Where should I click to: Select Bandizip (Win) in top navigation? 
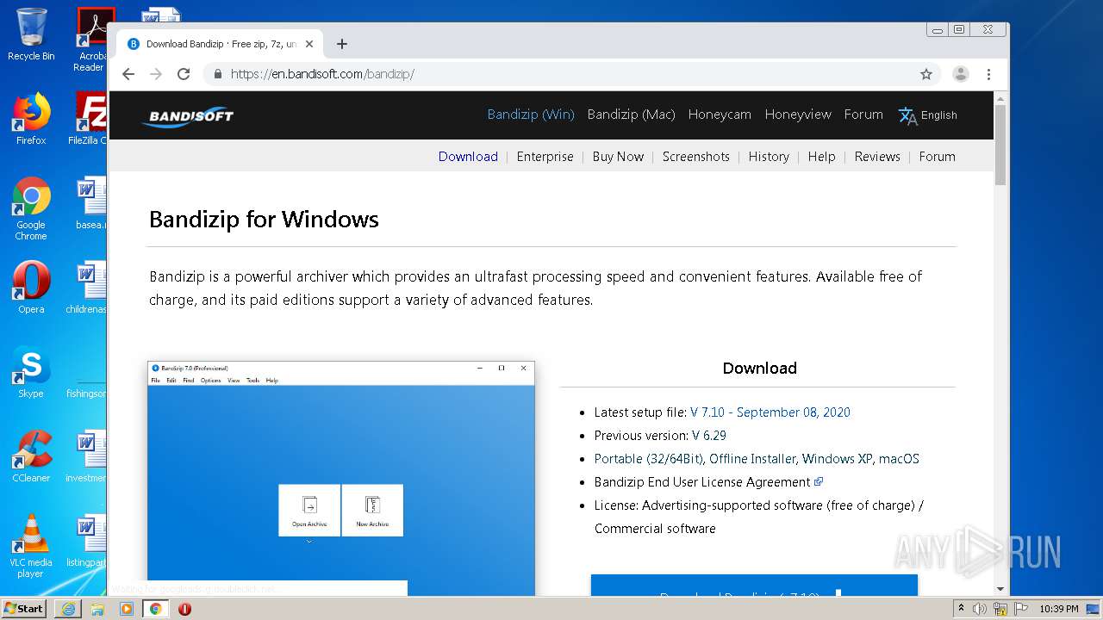pos(531,115)
